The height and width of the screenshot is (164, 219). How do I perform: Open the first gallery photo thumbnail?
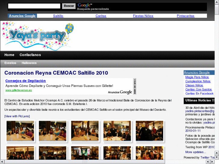[x=20, y=131]
